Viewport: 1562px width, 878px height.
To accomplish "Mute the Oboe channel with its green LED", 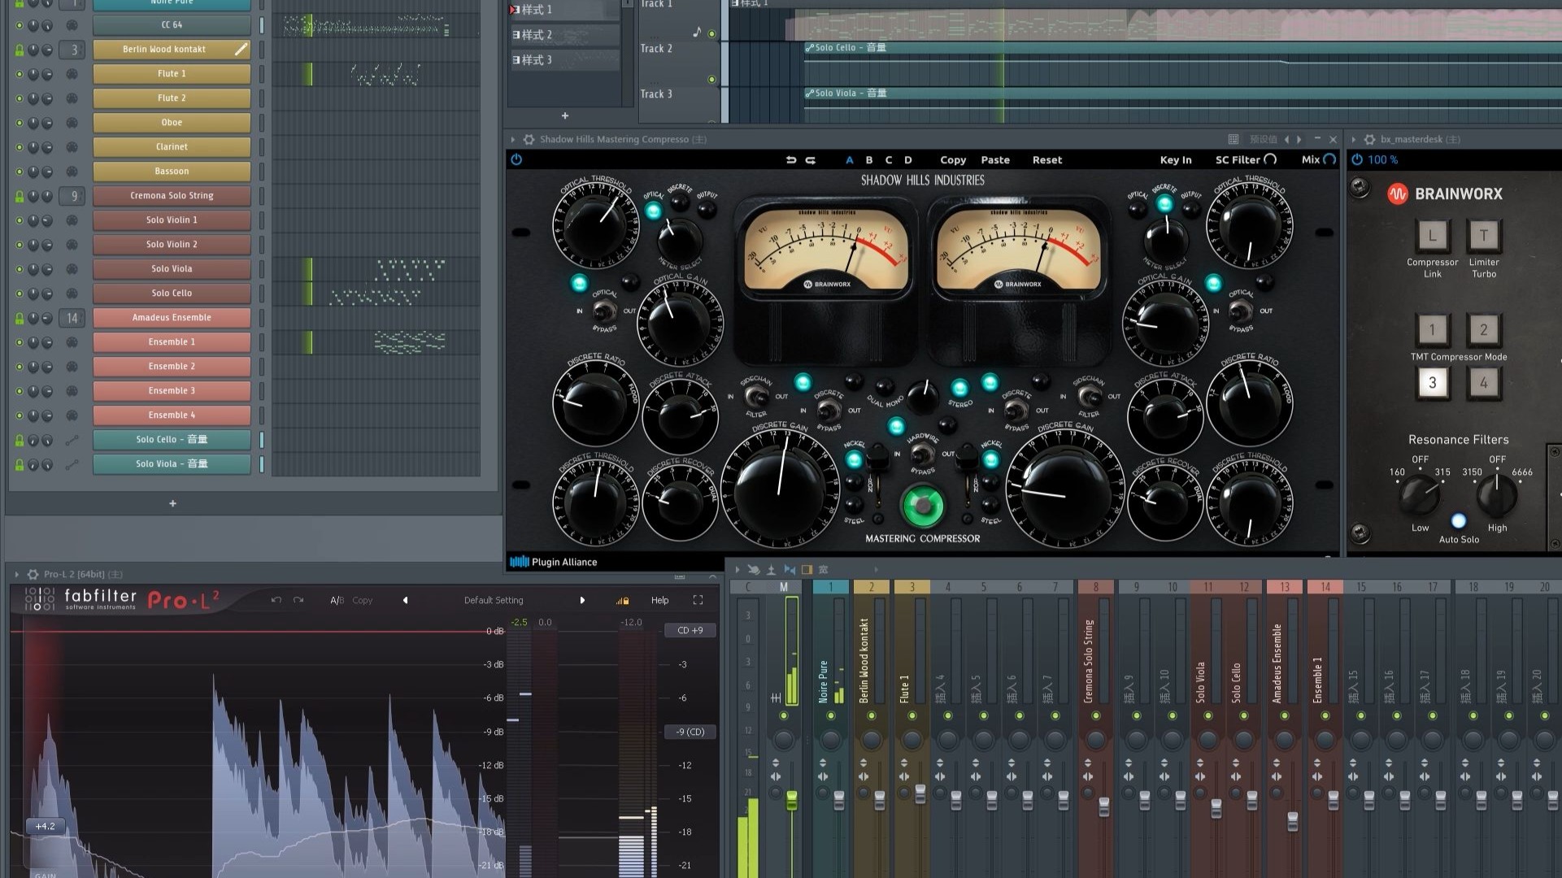I will pyautogui.click(x=20, y=123).
